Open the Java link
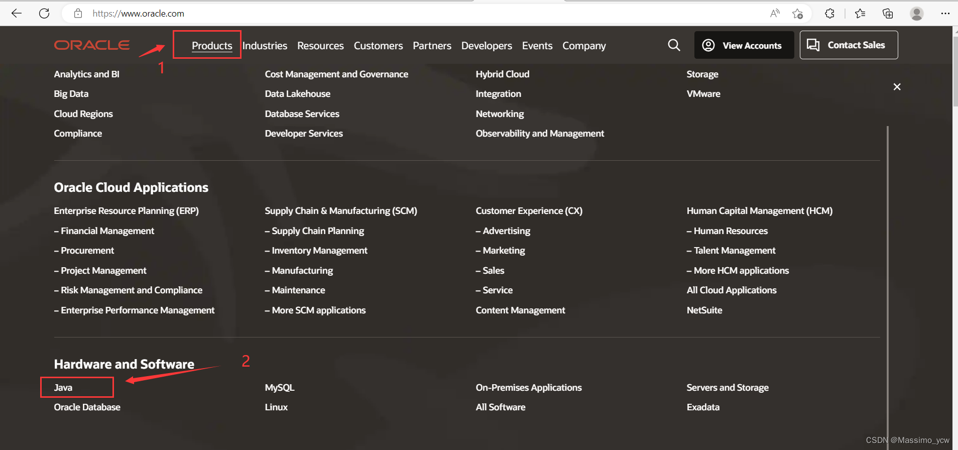Screen dimensions: 958x450 pos(63,388)
